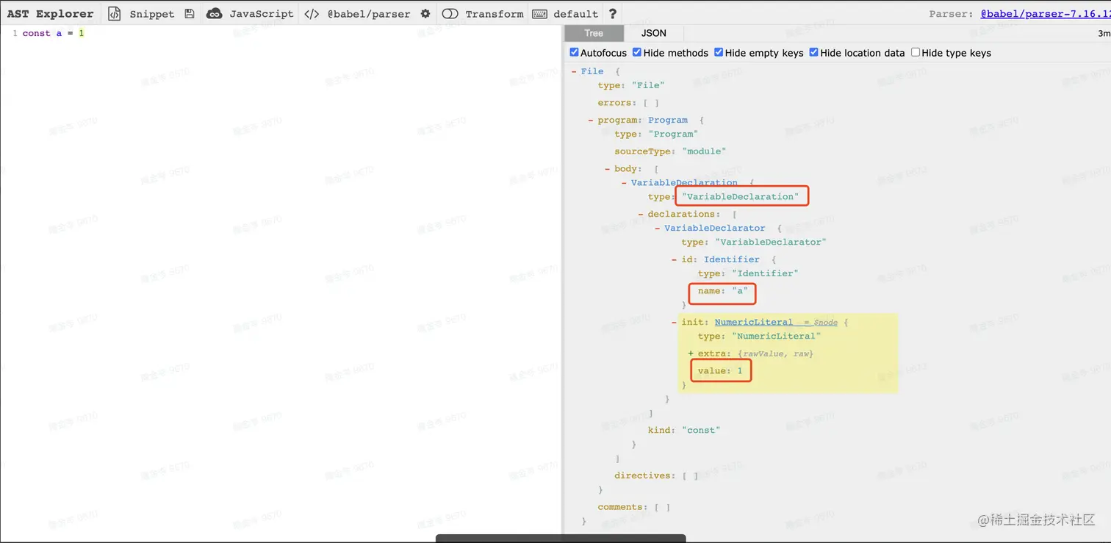Open the @babel/parser menu

(369, 13)
